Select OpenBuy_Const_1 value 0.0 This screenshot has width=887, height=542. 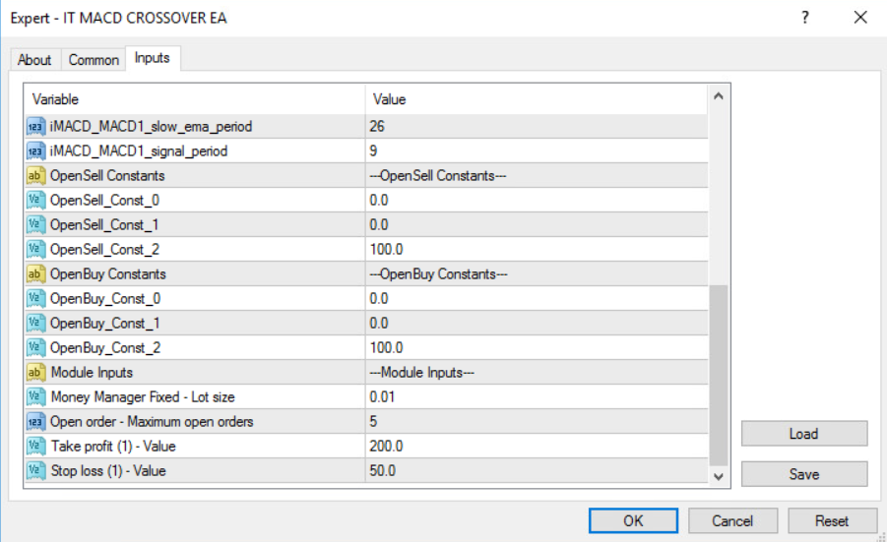pyautogui.click(x=537, y=324)
